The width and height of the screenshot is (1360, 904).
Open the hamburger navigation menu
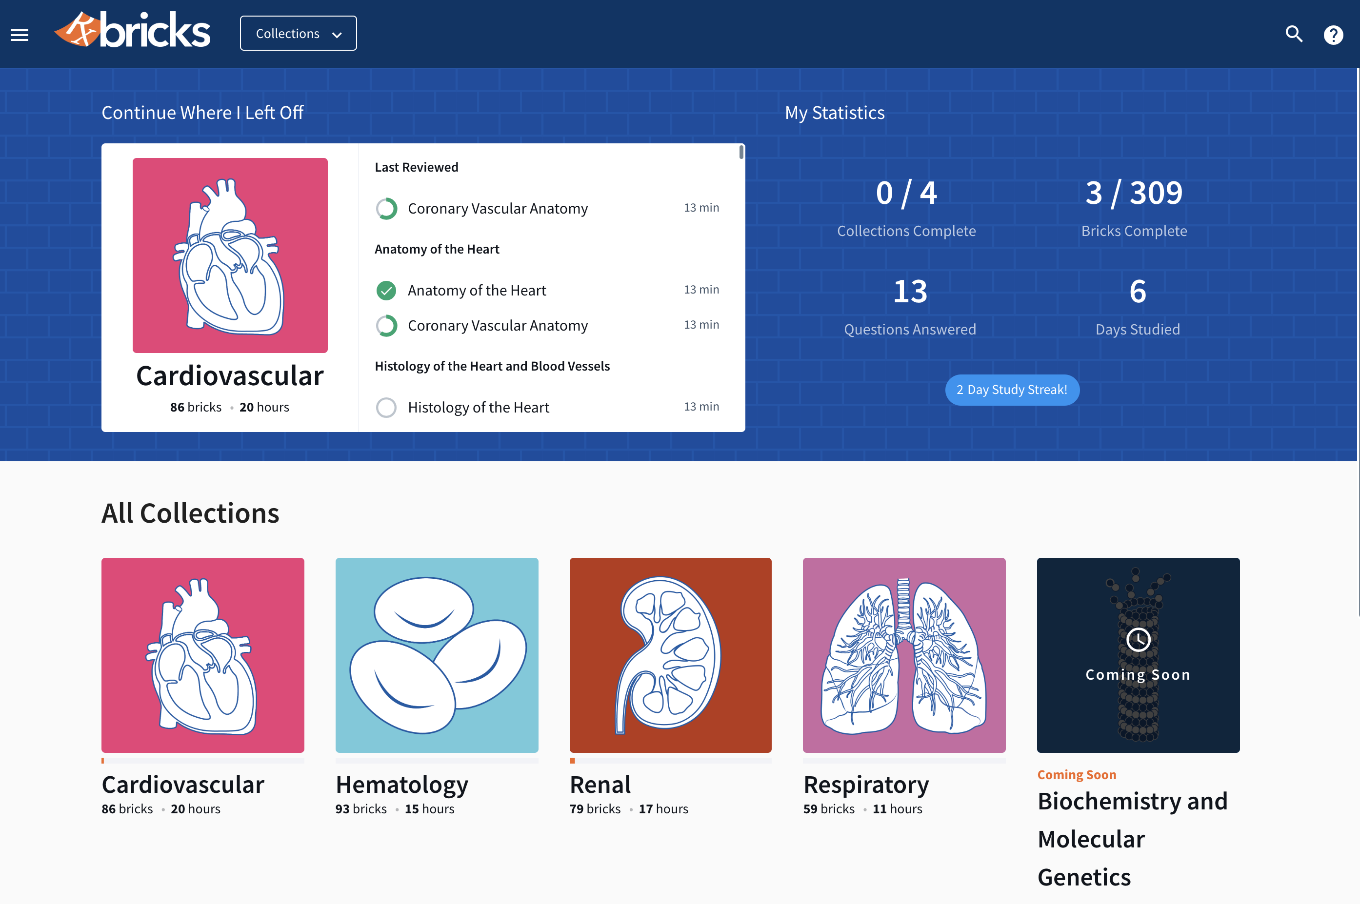[x=20, y=35]
